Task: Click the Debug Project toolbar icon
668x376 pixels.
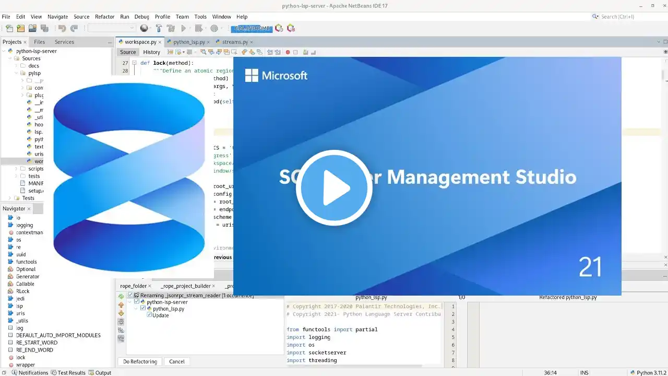Action: 199,28
